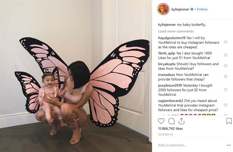Like saglamboran62's comment heart
Screen dimensions: 233x152
(x=225, y=105)
